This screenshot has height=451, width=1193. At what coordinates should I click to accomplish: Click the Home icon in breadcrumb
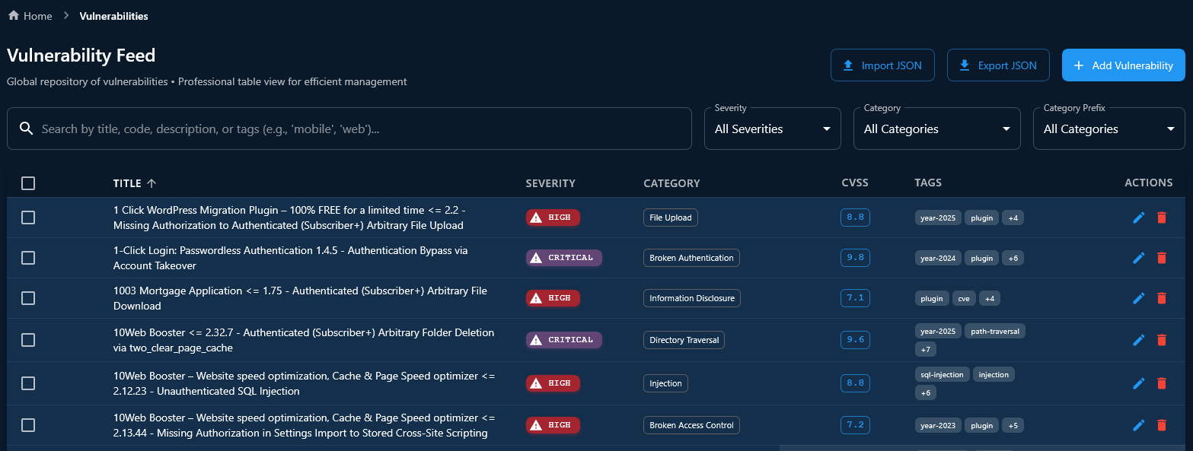(13, 15)
